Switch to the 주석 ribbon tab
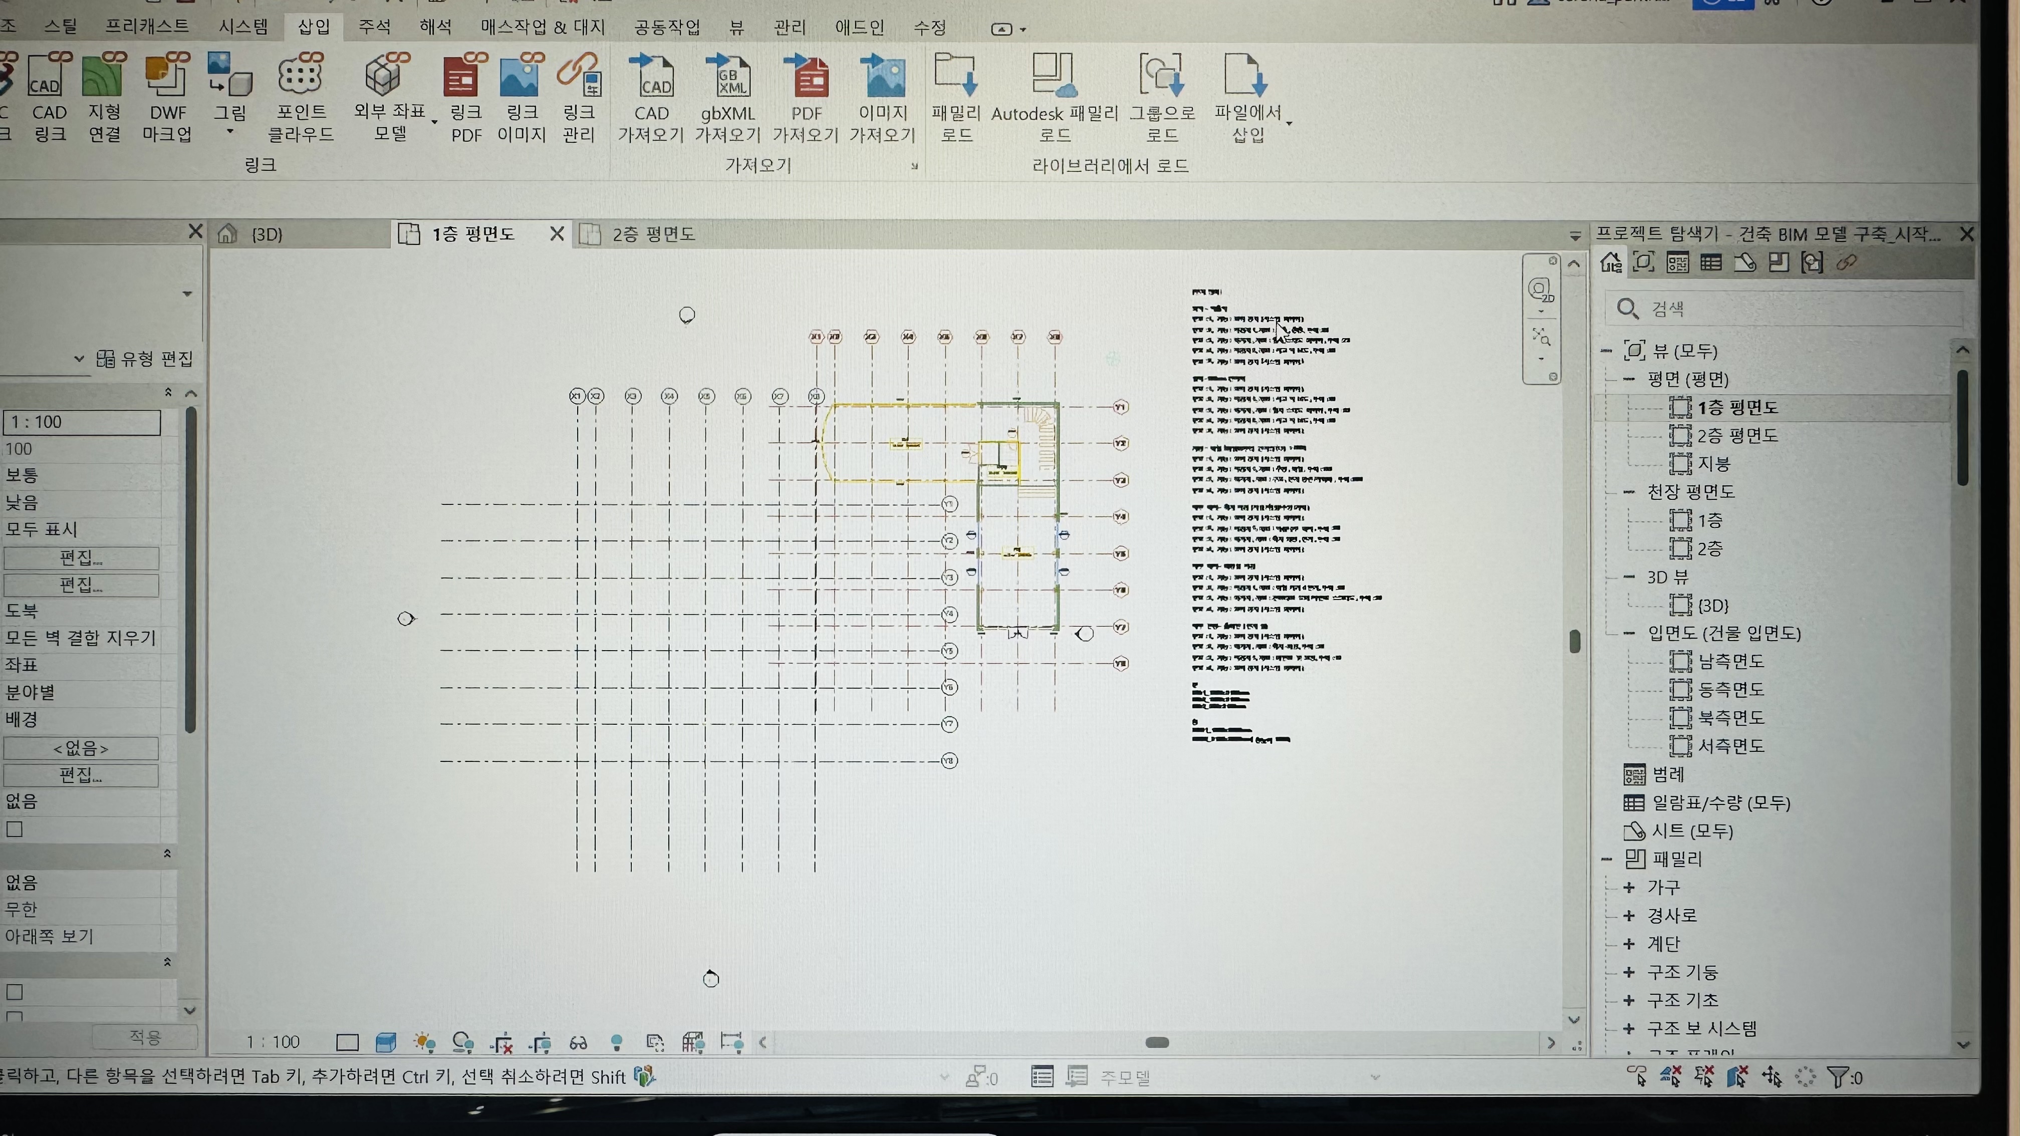The width and height of the screenshot is (2020, 1136). [374, 27]
